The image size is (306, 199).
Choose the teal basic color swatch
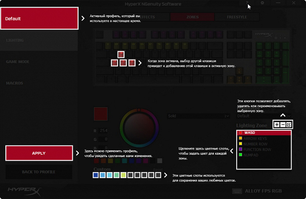pos(124,161)
